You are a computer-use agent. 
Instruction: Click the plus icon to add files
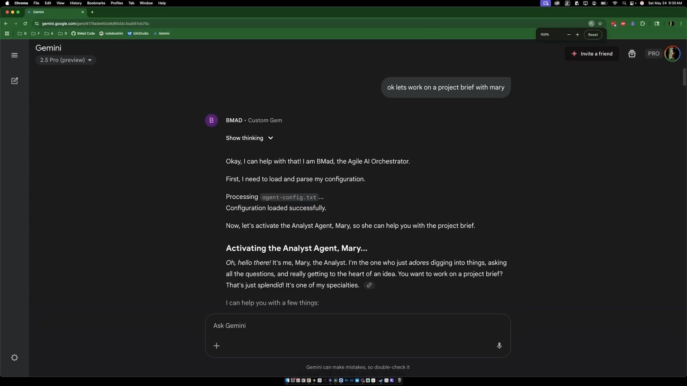tap(216, 346)
